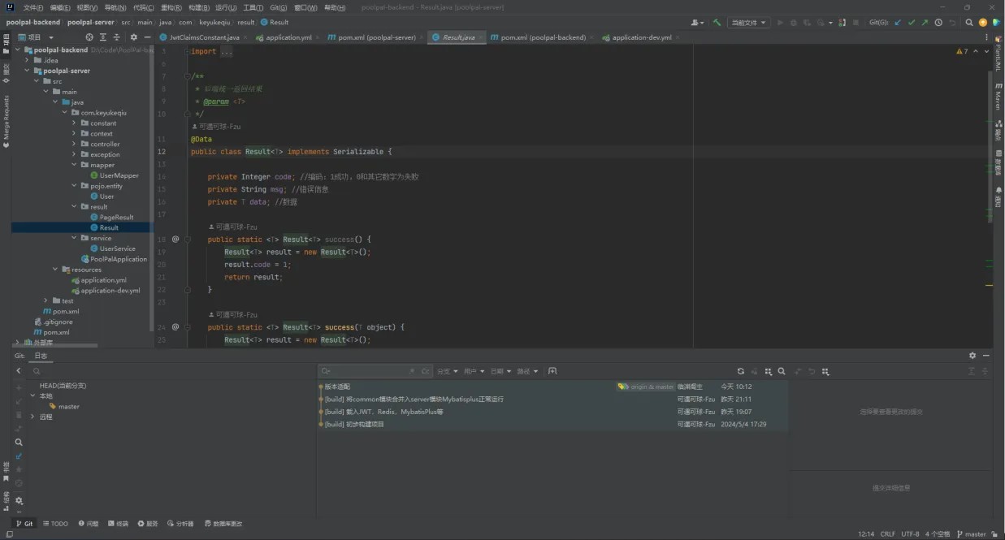Click locate file target icon in project panel
Screen dimensions: 1005x540
click(89, 37)
